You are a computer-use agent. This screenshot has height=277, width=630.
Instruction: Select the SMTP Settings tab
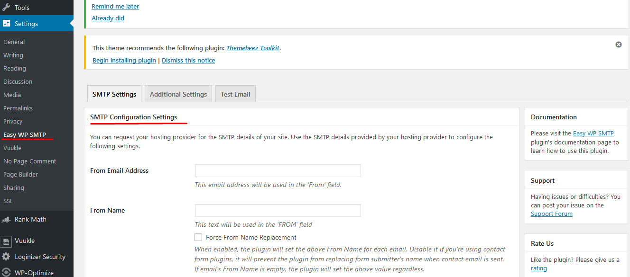point(114,94)
